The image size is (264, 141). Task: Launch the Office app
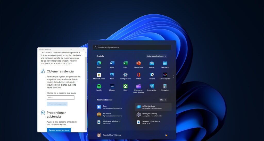[138, 76]
